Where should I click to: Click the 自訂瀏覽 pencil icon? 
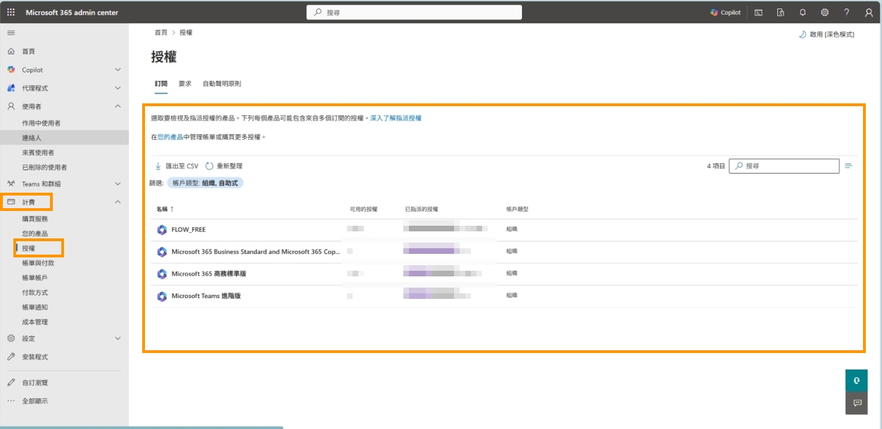coord(11,383)
